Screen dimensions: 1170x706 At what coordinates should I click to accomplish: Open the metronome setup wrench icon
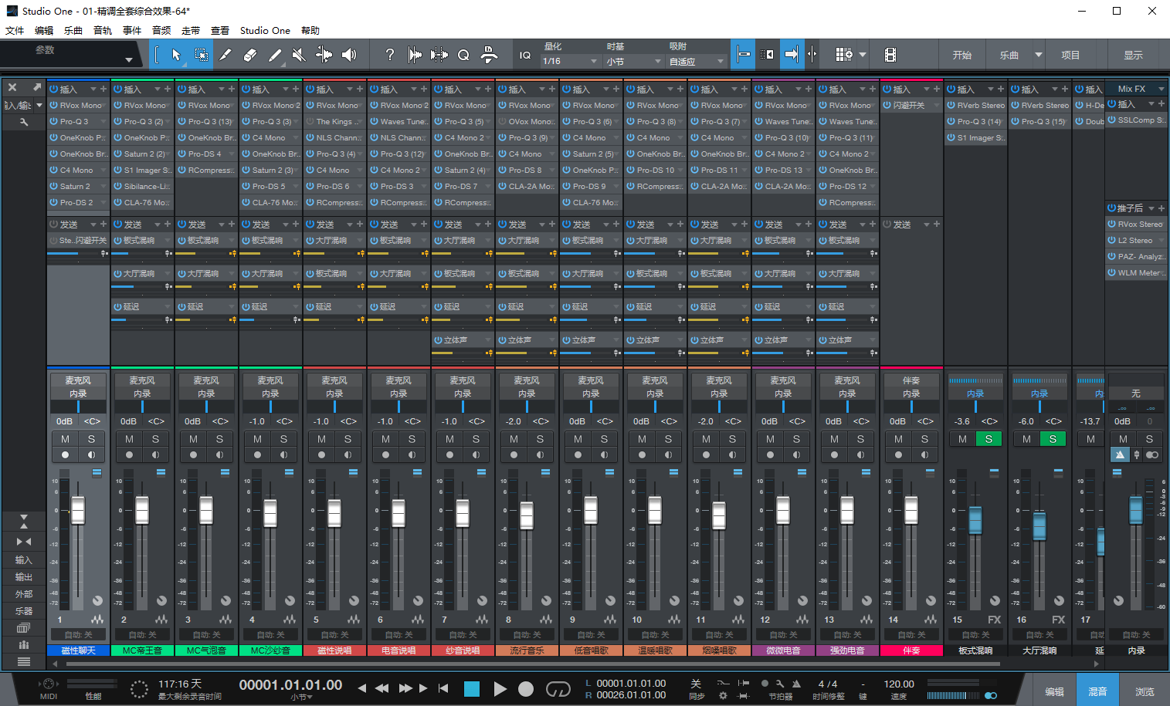(x=781, y=684)
